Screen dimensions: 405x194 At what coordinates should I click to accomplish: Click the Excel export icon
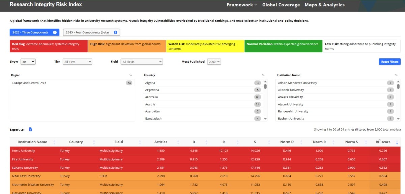(x=30, y=129)
